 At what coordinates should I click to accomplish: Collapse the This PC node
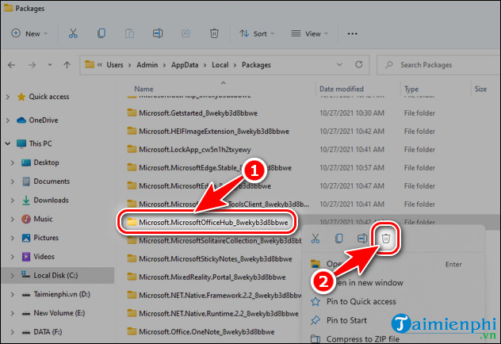click(x=8, y=143)
